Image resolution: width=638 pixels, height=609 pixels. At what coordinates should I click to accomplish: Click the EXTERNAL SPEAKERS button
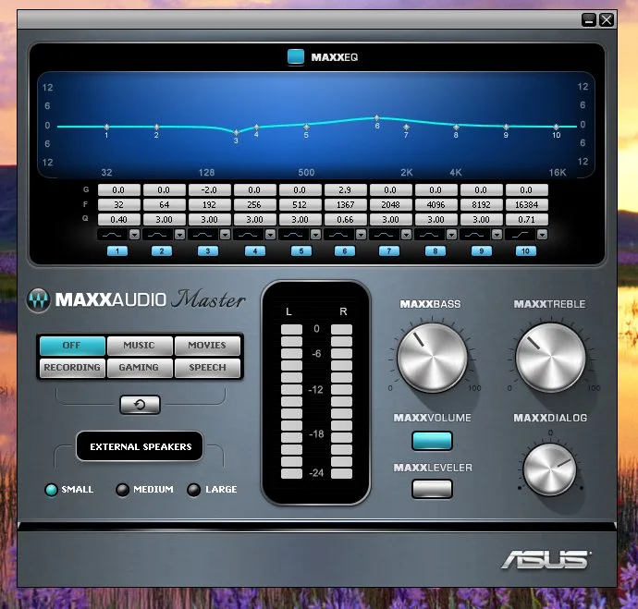(140, 446)
